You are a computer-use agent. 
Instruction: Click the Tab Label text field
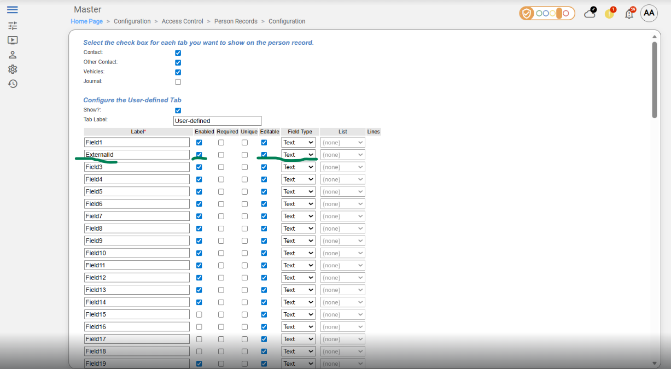pyautogui.click(x=217, y=121)
